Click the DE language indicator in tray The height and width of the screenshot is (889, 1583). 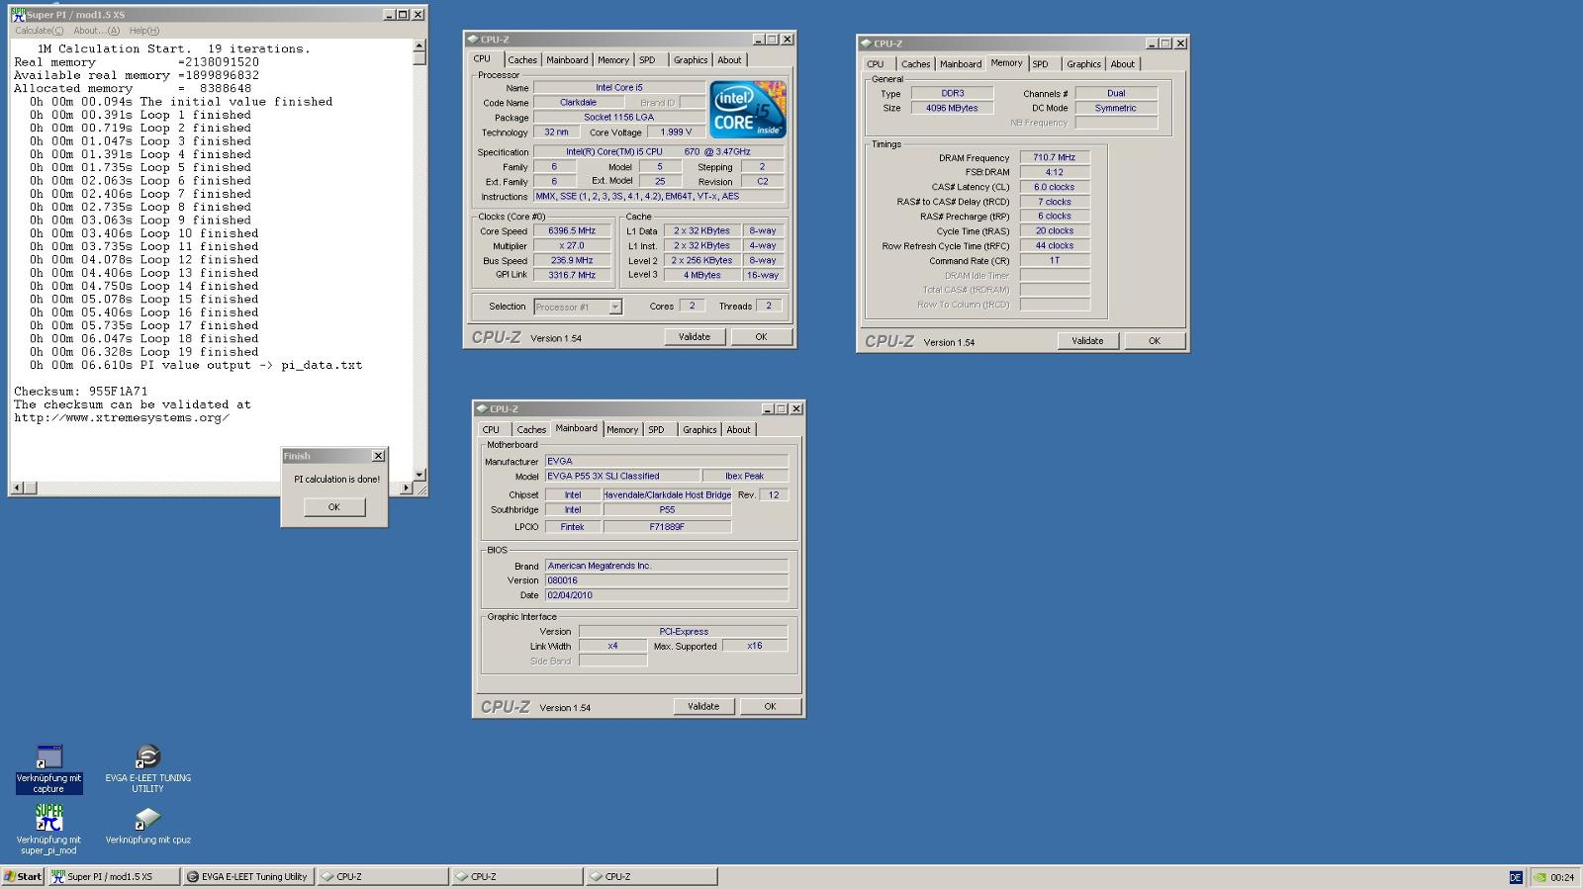(1516, 877)
